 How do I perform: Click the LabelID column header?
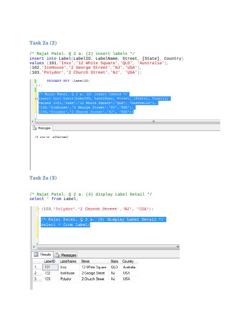49,261
